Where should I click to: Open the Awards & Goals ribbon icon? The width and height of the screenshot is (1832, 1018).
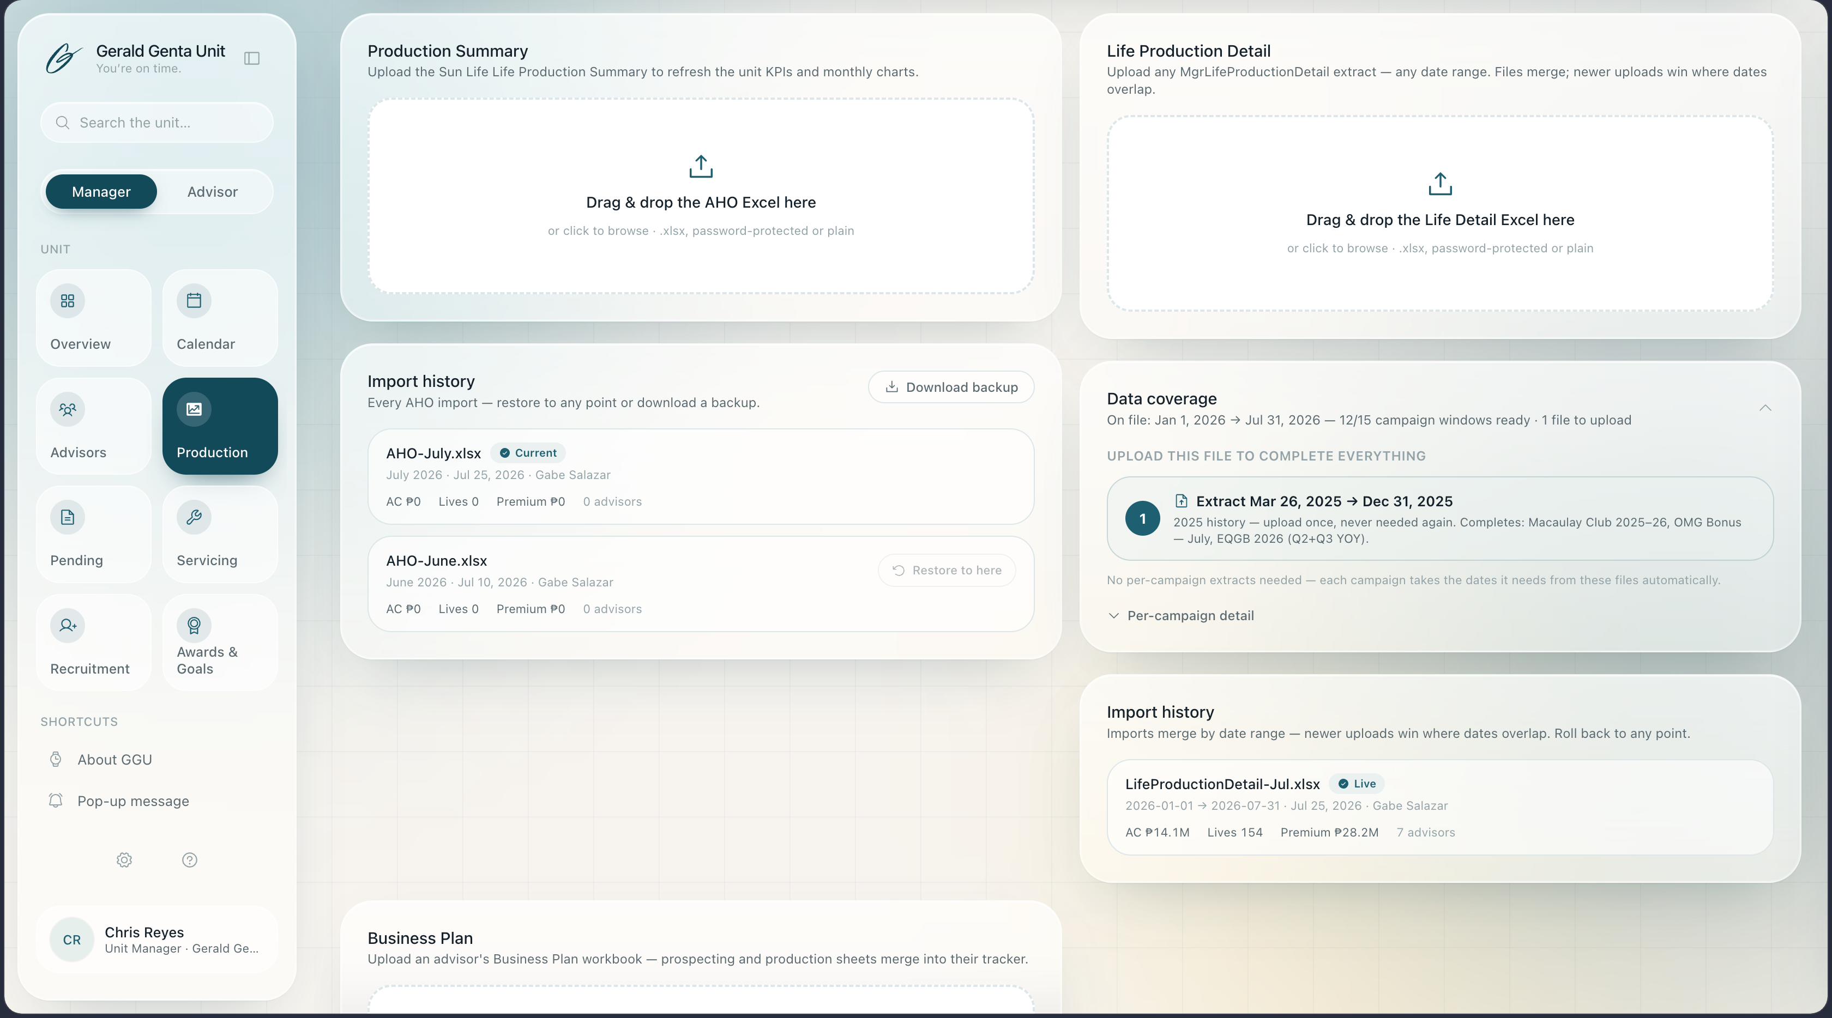(x=194, y=626)
